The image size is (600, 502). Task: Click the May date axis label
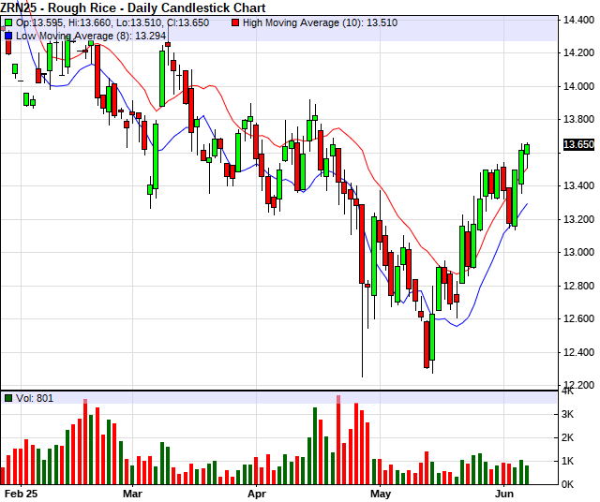click(x=380, y=492)
